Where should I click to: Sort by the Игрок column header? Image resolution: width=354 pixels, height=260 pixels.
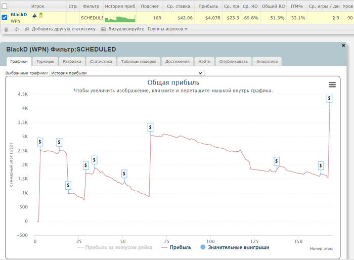(38, 7)
